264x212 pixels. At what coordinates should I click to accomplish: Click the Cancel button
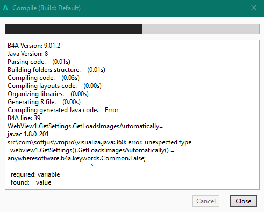(x=206, y=201)
